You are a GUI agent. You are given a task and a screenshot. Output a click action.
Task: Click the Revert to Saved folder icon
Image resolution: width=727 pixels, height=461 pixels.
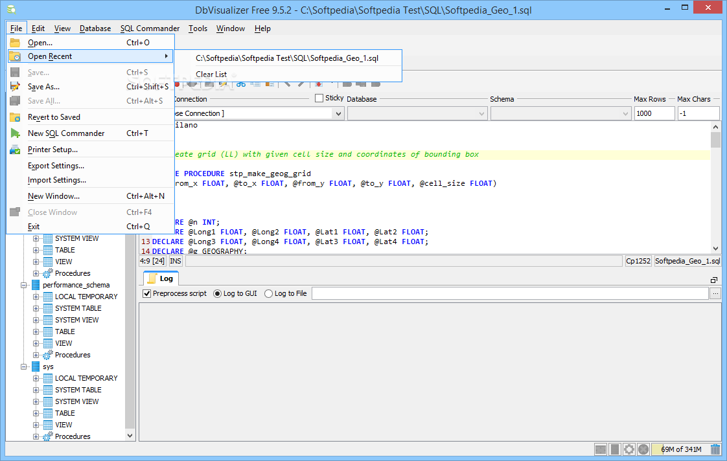[15, 117]
